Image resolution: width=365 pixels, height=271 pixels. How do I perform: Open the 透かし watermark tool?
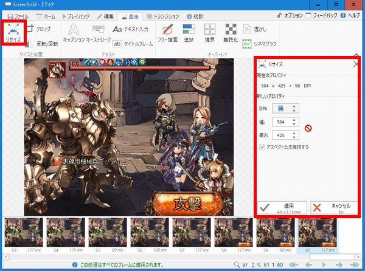(255, 29)
